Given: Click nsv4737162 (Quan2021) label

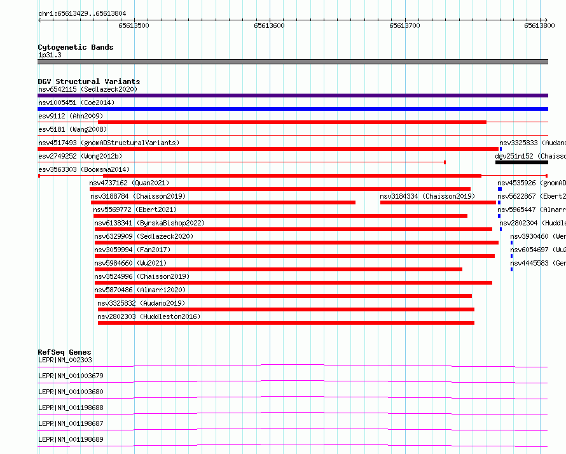Looking at the screenshot, I should tap(129, 183).
